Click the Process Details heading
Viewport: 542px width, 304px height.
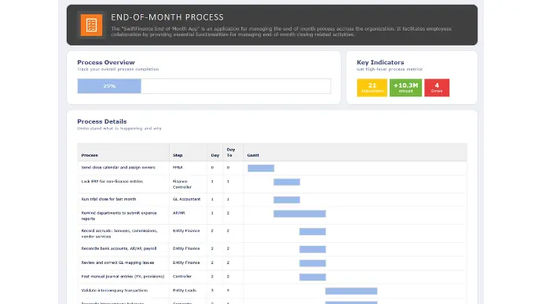102,121
